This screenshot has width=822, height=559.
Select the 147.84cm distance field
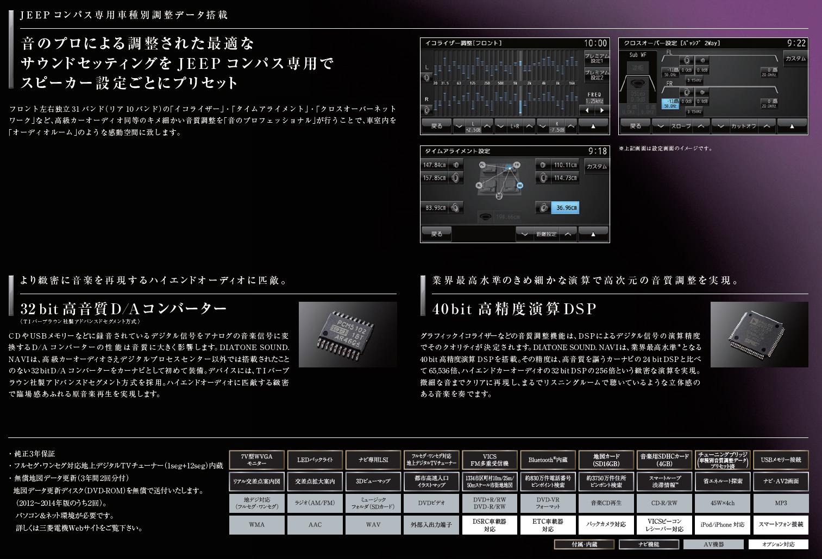pos(435,164)
